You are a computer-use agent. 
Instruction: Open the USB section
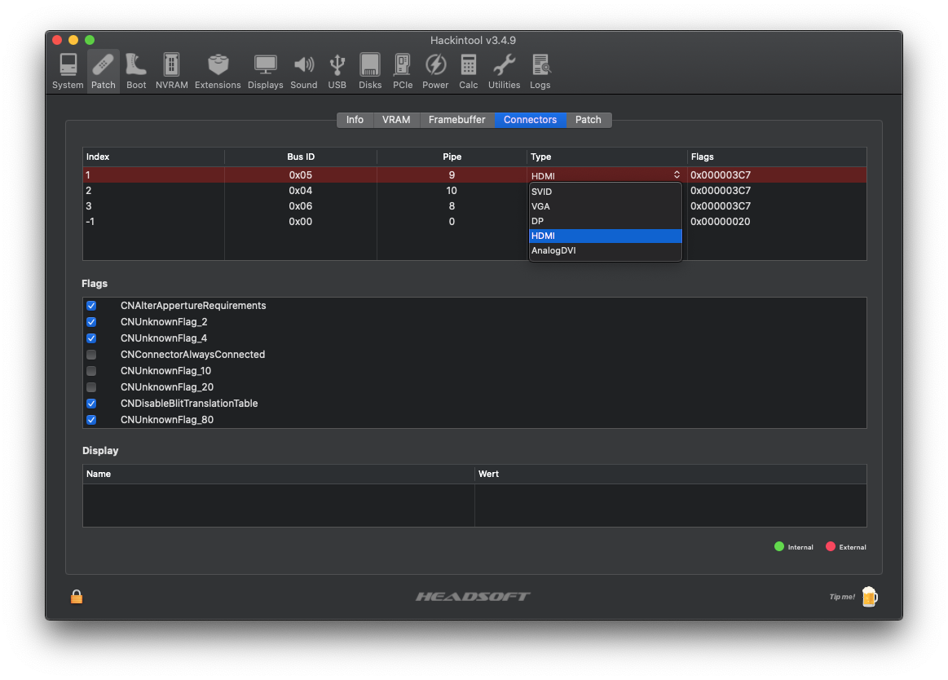[x=337, y=71]
